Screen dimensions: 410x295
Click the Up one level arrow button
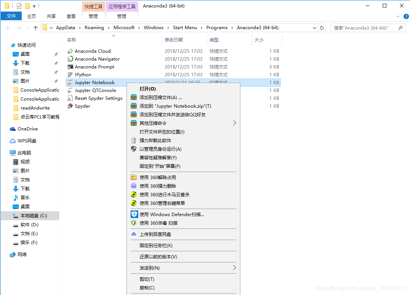point(36,28)
